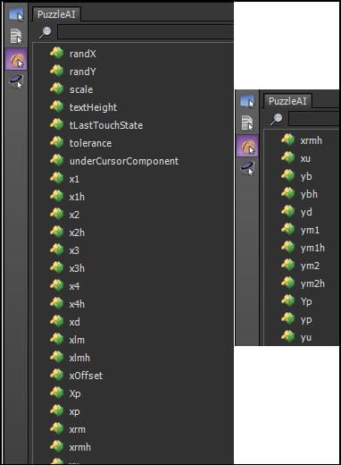
Task: Click brain AI icon in right panel sidebar
Action: click(247, 146)
